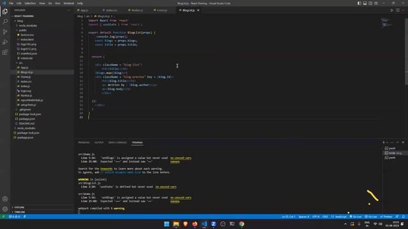Change CRLF end of line sequence
This screenshot has height=229, width=408.
click(325, 216)
